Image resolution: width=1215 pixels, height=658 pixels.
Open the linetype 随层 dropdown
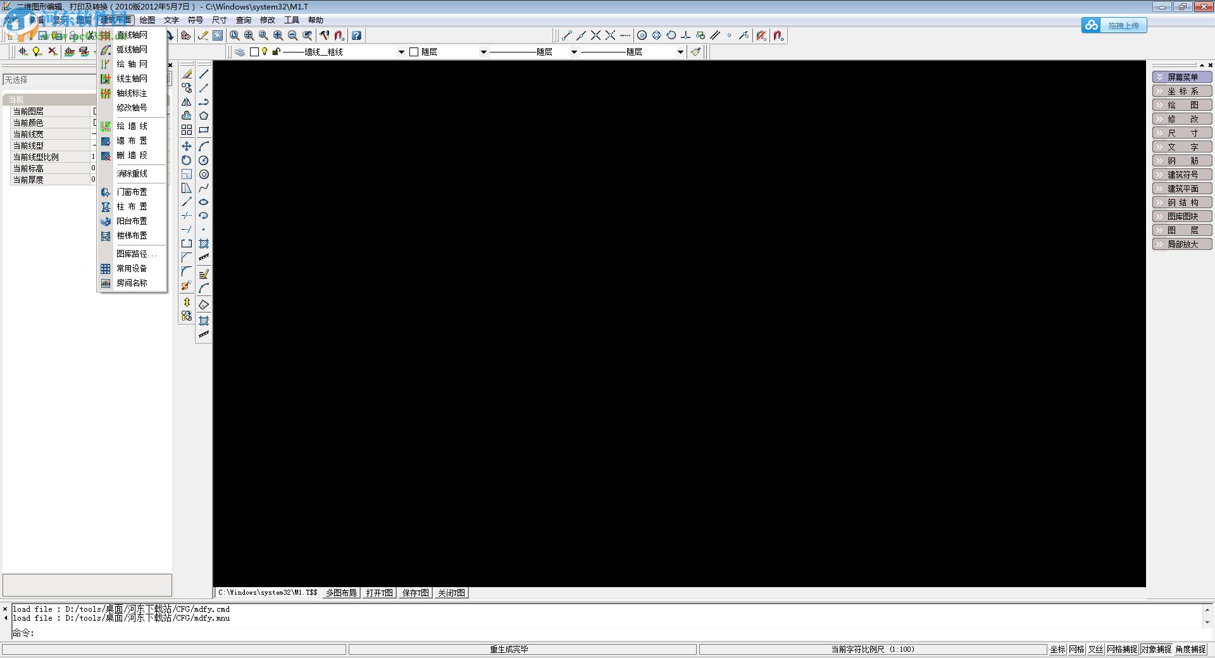(x=574, y=52)
